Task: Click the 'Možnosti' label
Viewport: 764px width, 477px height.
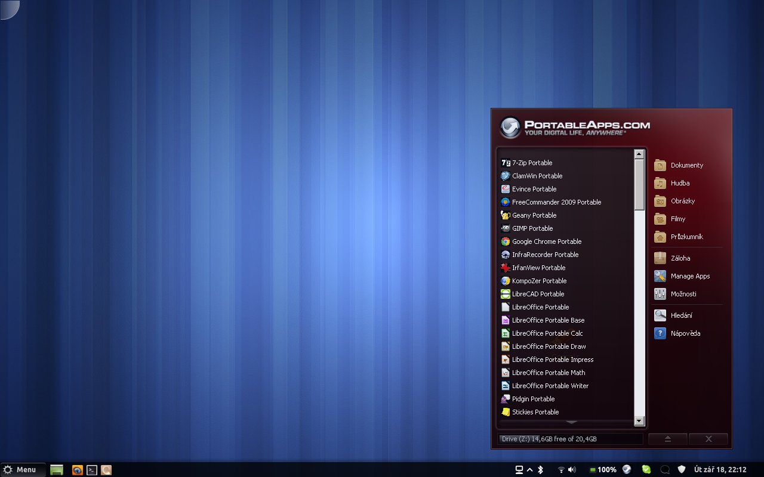Action: pos(683,294)
